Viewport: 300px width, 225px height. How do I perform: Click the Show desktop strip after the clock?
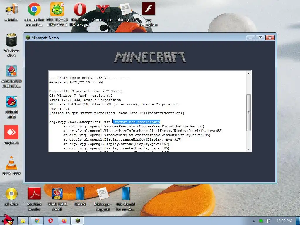pos(298,221)
